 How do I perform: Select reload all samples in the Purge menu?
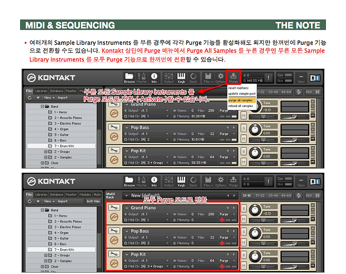click(x=241, y=106)
